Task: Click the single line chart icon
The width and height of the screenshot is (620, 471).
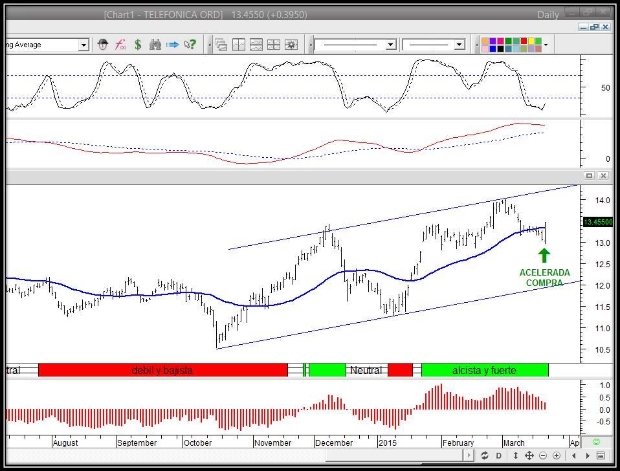Action: click(239, 45)
